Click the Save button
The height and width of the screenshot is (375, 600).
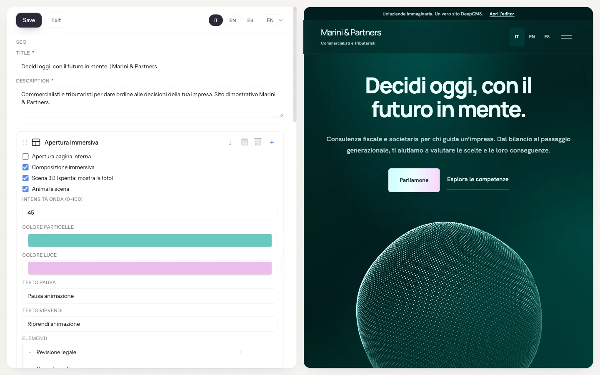pyautogui.click(x=29, y=20)
